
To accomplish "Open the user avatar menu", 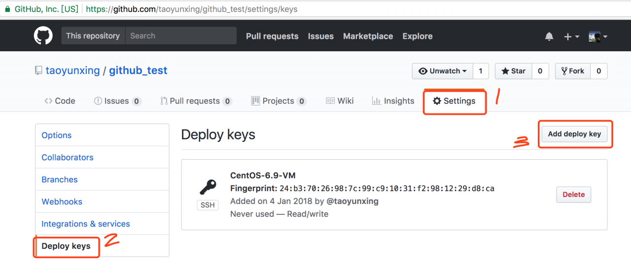I will tap(597, 36).
